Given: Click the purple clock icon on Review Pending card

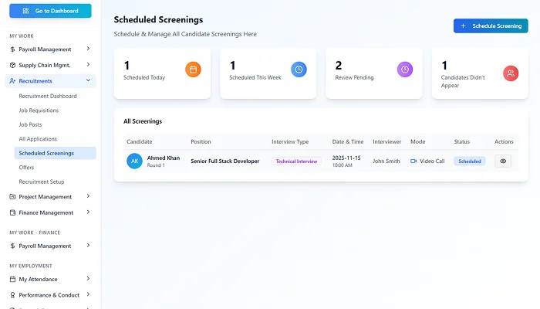Looking at the screenshot, I should click(x=405, y=70).
